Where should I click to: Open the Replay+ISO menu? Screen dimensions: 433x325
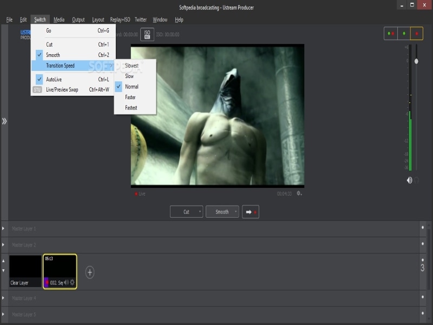coord(120,19)
